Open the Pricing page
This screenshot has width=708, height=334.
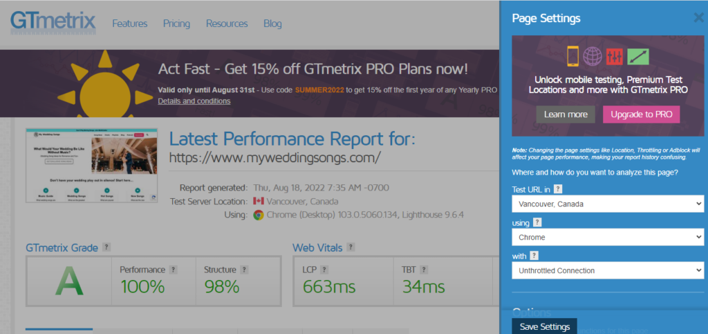176,23
